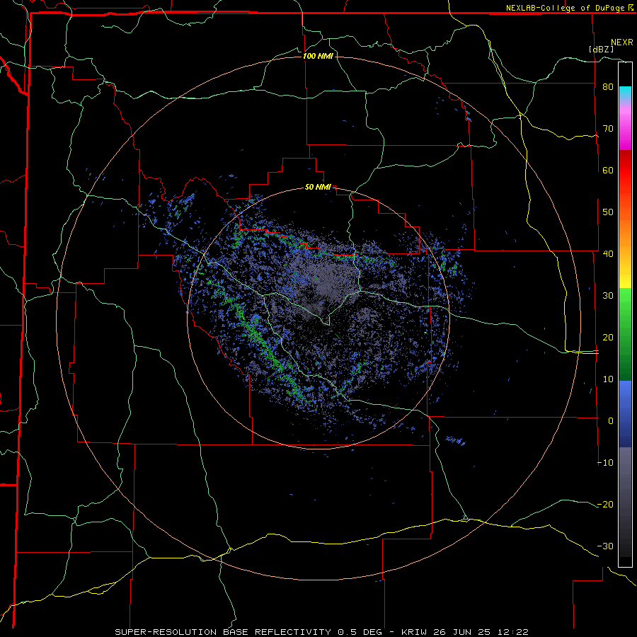Click the 30 dBZ scale value

click(608, 296)
